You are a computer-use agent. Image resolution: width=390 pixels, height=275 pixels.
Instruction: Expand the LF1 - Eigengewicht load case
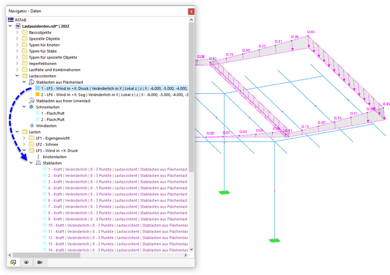(x=24, y=138)
